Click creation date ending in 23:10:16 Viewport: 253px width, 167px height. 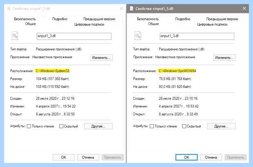click(x=178, y=99)
